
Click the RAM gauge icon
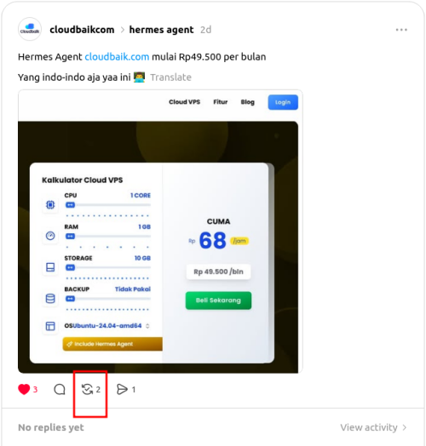coord(50,236)
